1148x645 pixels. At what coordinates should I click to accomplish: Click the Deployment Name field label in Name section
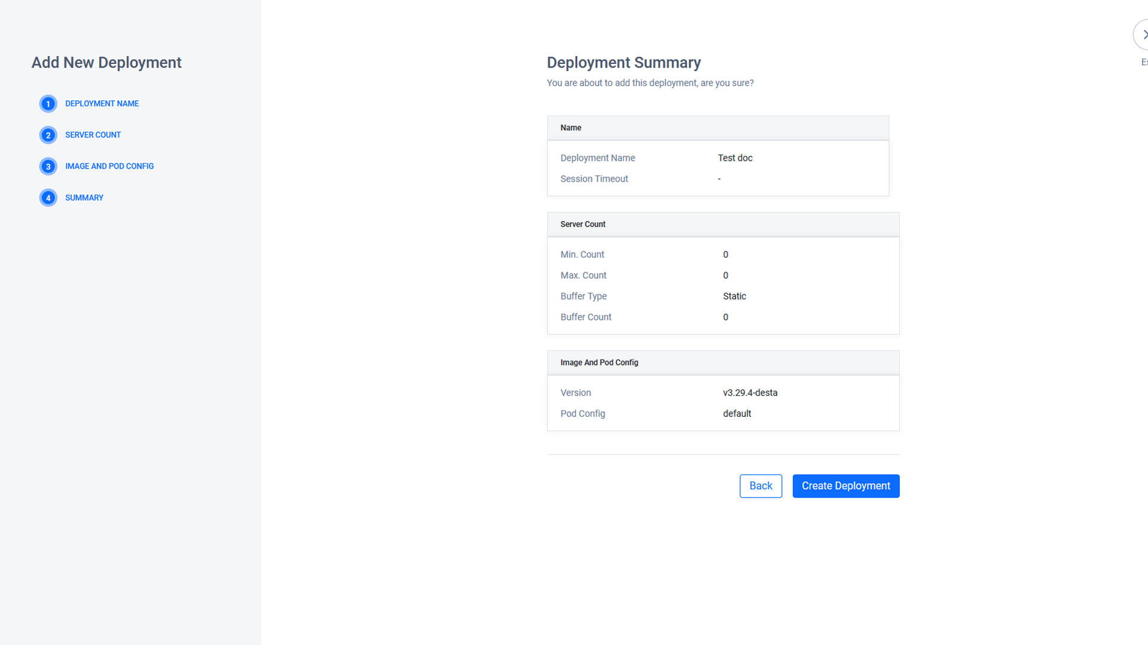click(597, 158)
